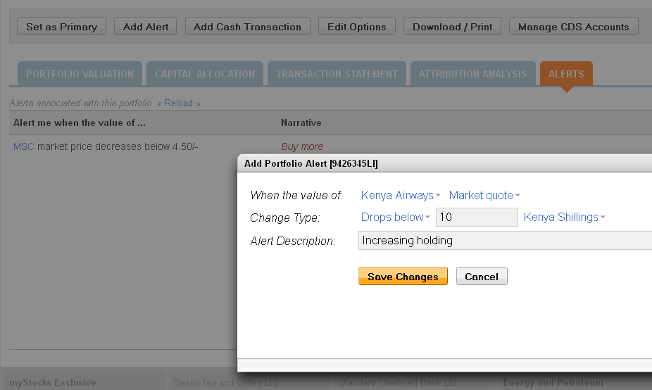This screenshot has width=652, height=390.
Task: Switch to Portfolio Valuation tab
Action: coord(80,74)
